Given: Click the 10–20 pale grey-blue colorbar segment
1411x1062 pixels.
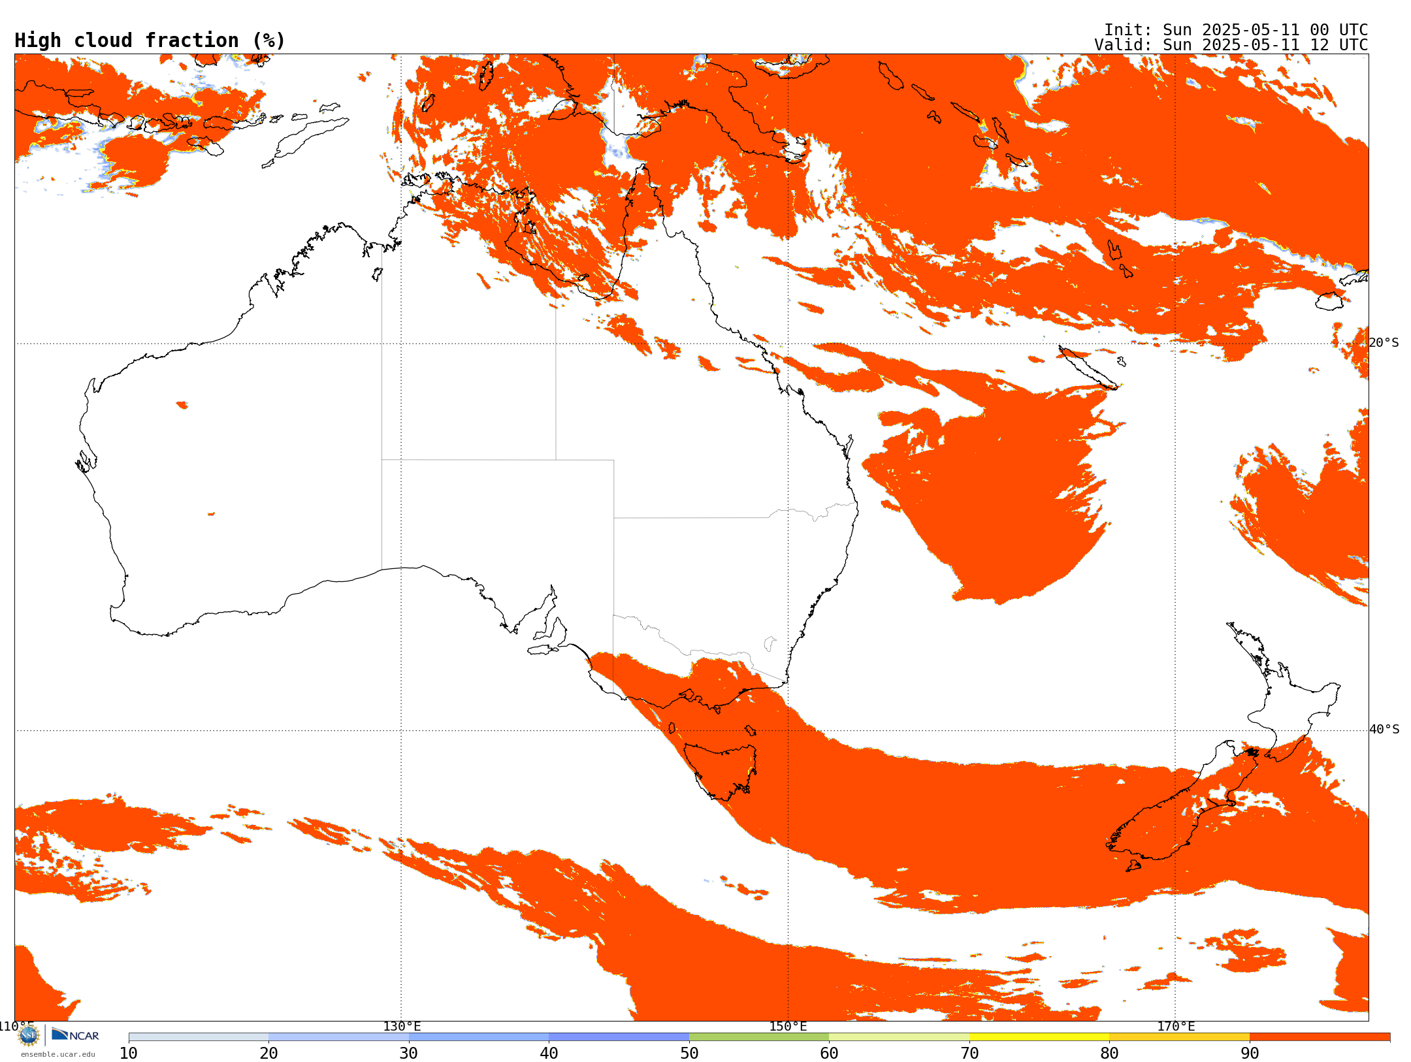Looking at the screenshot, I should click(199, 1037).
